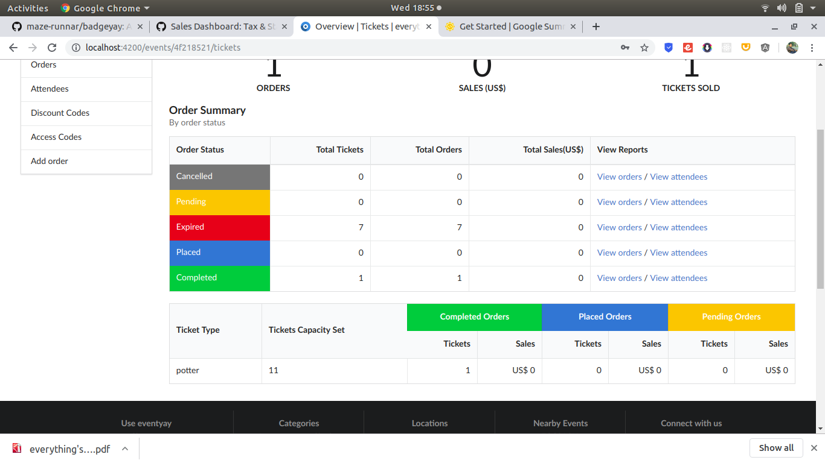
Task: Click View attendees for Pending status
Action: [x=678, y=202]
